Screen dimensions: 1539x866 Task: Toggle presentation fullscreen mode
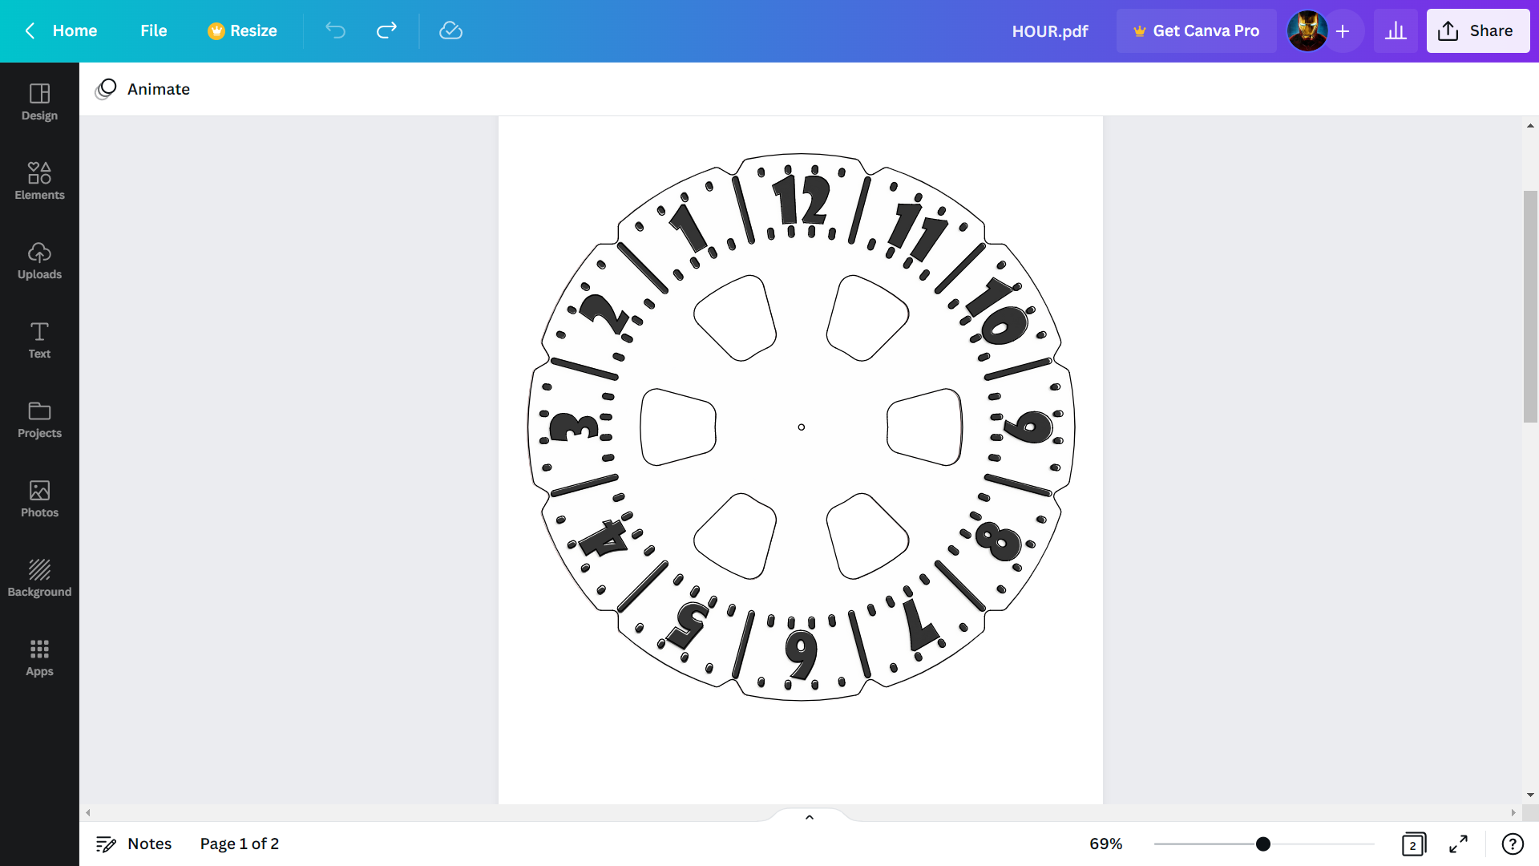1459,844
